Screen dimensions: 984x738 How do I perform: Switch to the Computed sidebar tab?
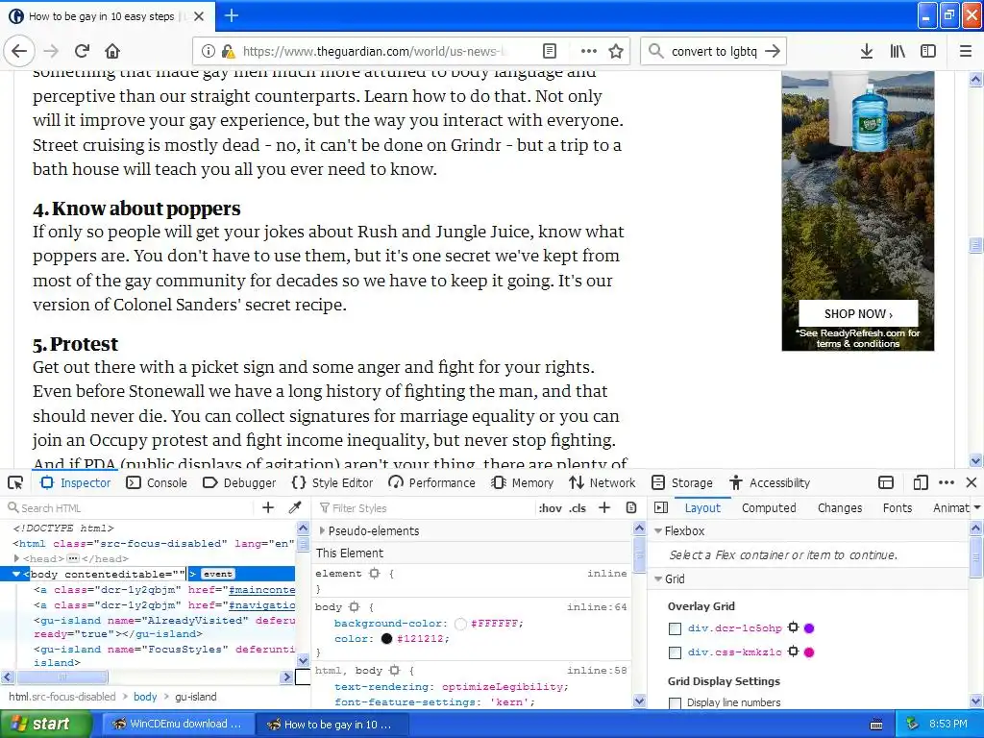pos(769,507)
